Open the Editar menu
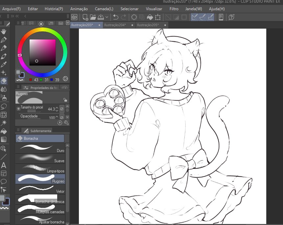Viewport: 283px width, 225px height. click(33, 9)
